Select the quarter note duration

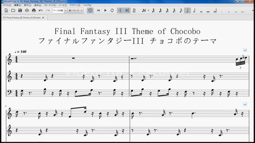click(x=187, y=11)
